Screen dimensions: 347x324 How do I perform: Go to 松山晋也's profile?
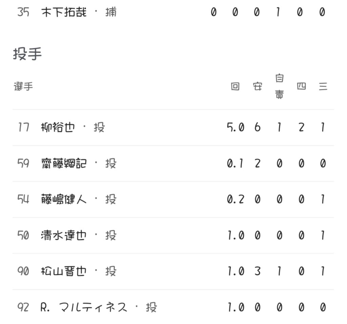63,271
